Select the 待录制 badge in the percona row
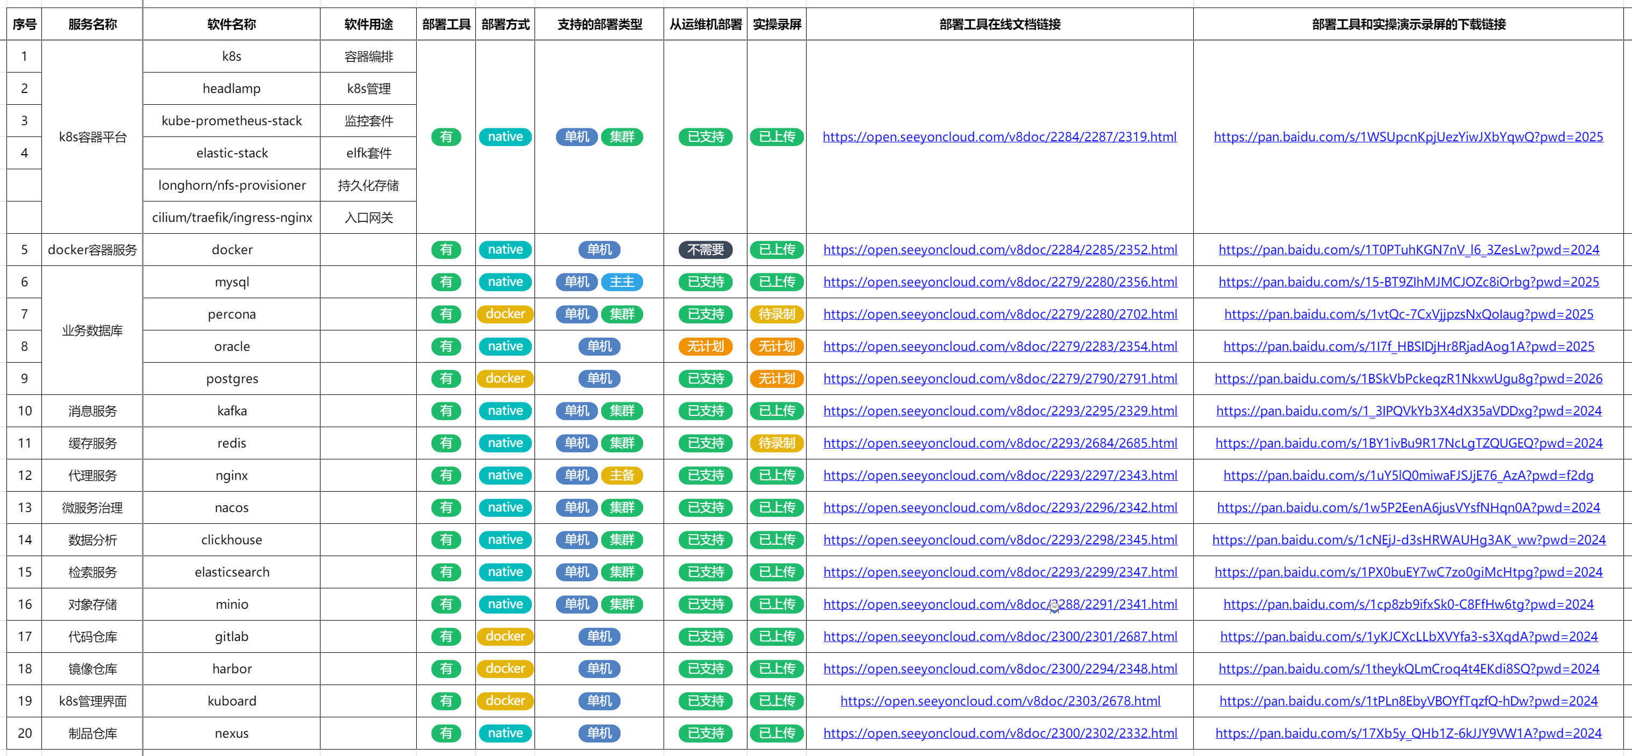1632x756 pixels. (x=776, y=315)
